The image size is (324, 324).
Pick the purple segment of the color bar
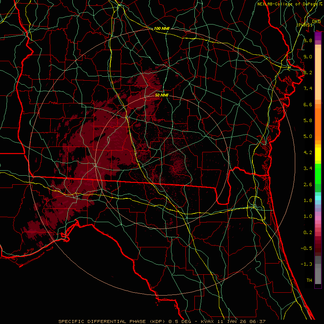318,36
